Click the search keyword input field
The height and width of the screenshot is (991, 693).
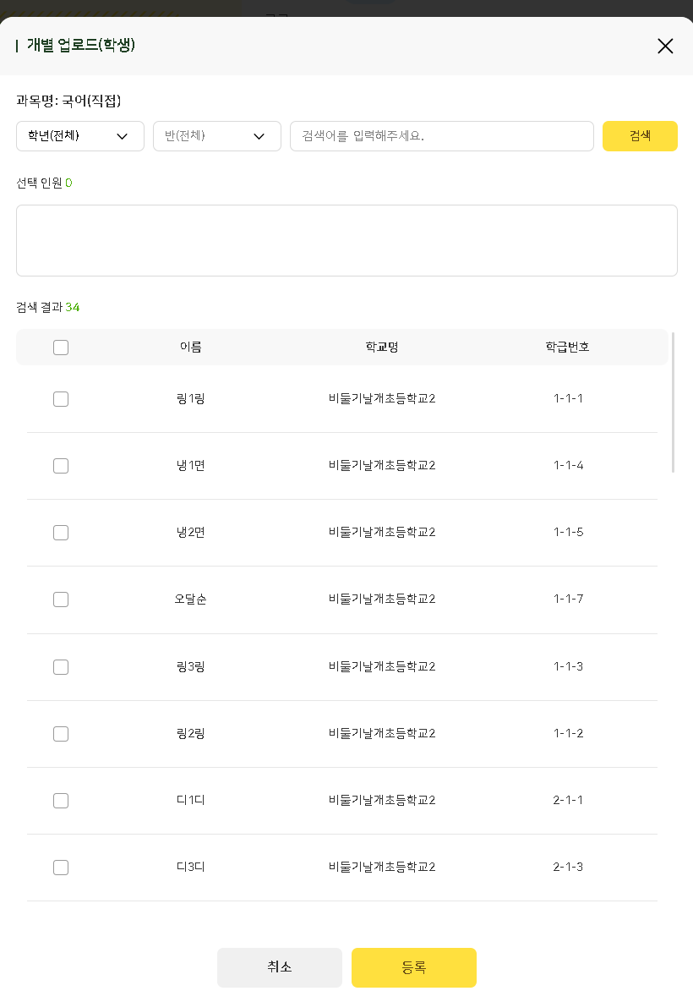point(441,136)
